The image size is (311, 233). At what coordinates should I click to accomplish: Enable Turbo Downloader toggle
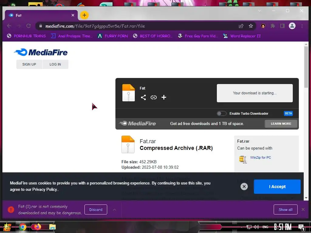click(221, 113)
